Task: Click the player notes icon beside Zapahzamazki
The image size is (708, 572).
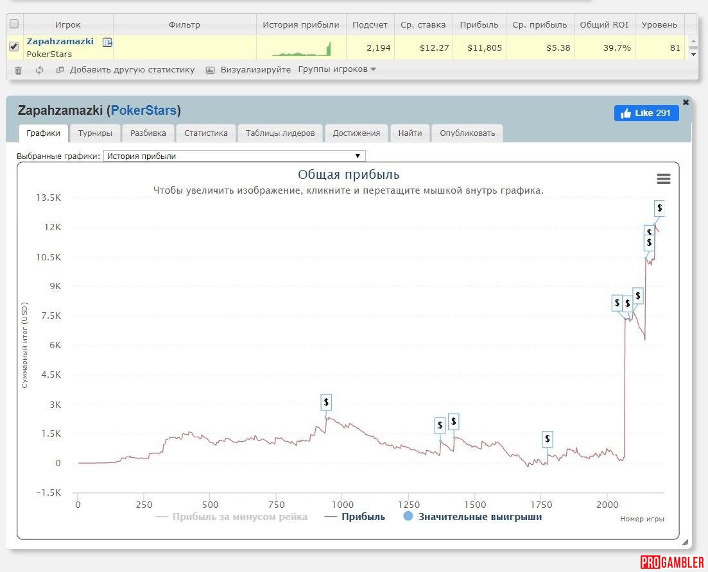Action: (107, 42)
